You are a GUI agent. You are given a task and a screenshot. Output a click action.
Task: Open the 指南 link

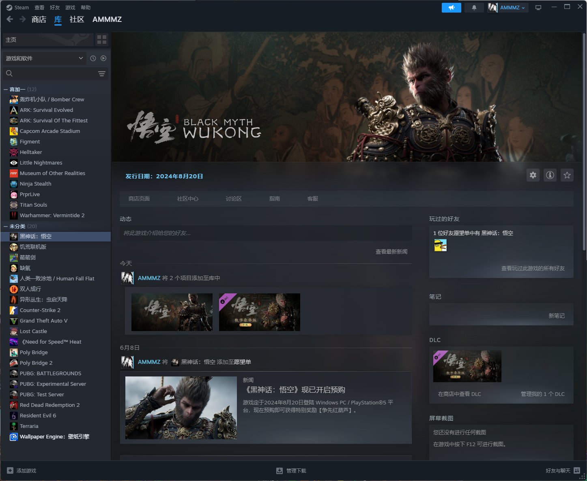click(275, 199)
